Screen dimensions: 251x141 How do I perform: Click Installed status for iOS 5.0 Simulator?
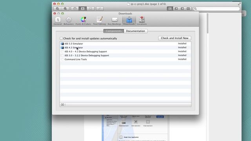pyautogui.click(x=182, y=43)
